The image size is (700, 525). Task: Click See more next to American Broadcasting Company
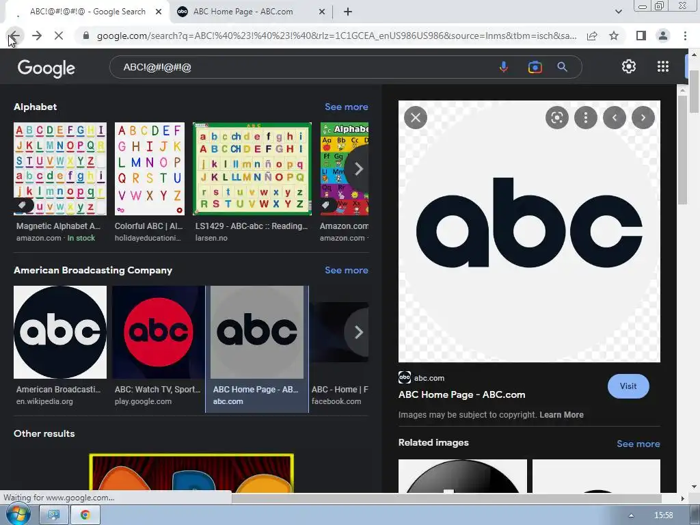click(347, 270)
